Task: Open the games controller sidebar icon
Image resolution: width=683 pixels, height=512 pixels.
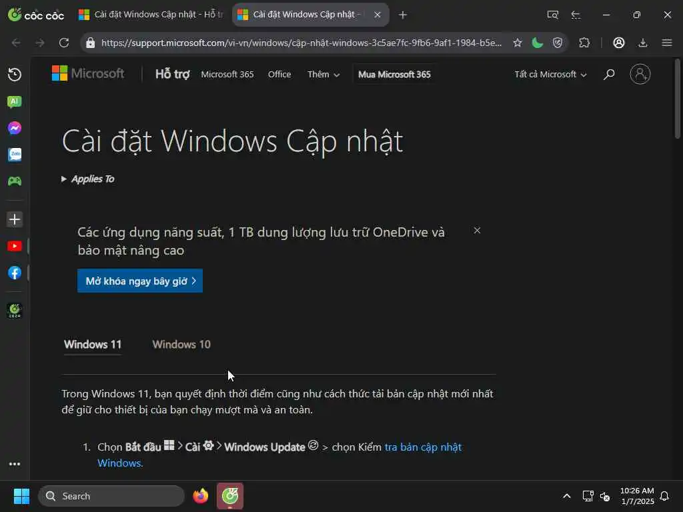Action: [x=15, y=181]
